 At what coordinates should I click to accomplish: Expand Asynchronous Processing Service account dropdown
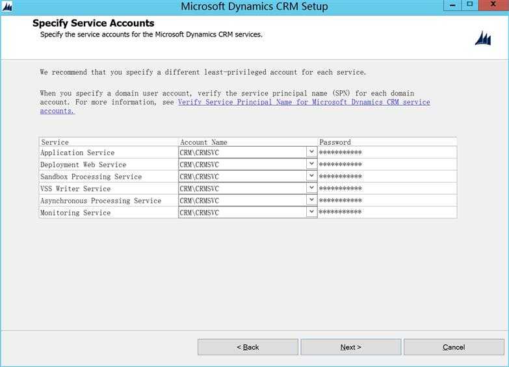tap(311, 200)
